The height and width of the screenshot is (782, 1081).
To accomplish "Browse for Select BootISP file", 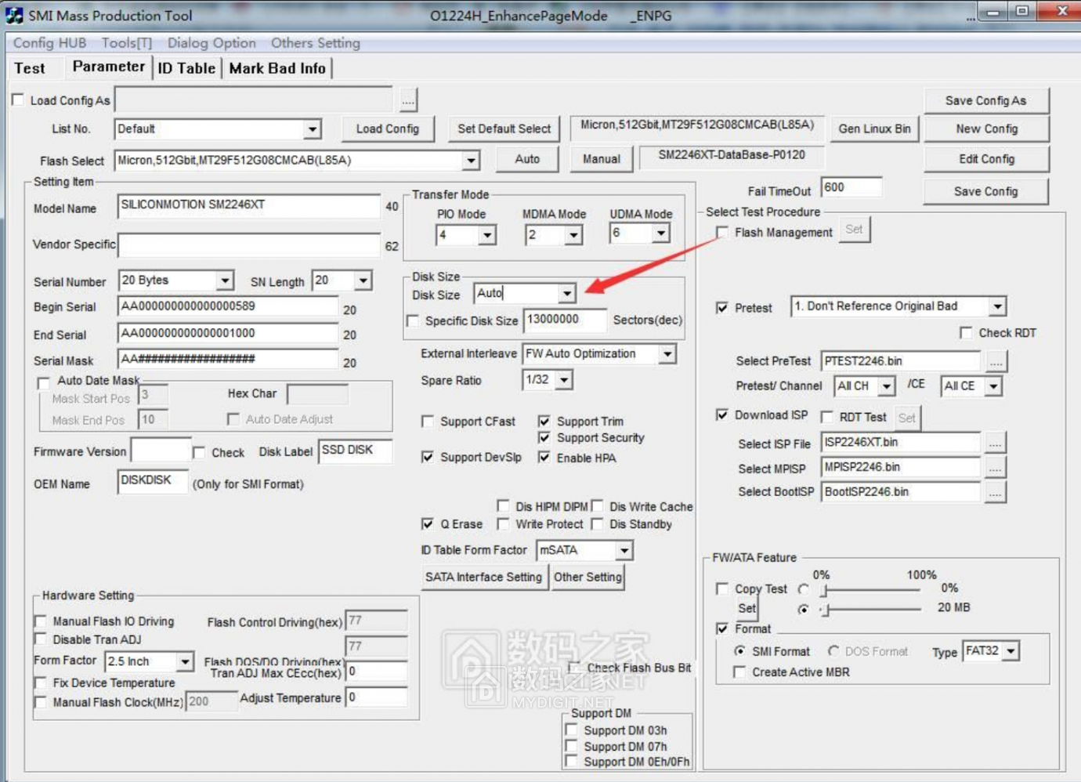I will tap(995, 493).
